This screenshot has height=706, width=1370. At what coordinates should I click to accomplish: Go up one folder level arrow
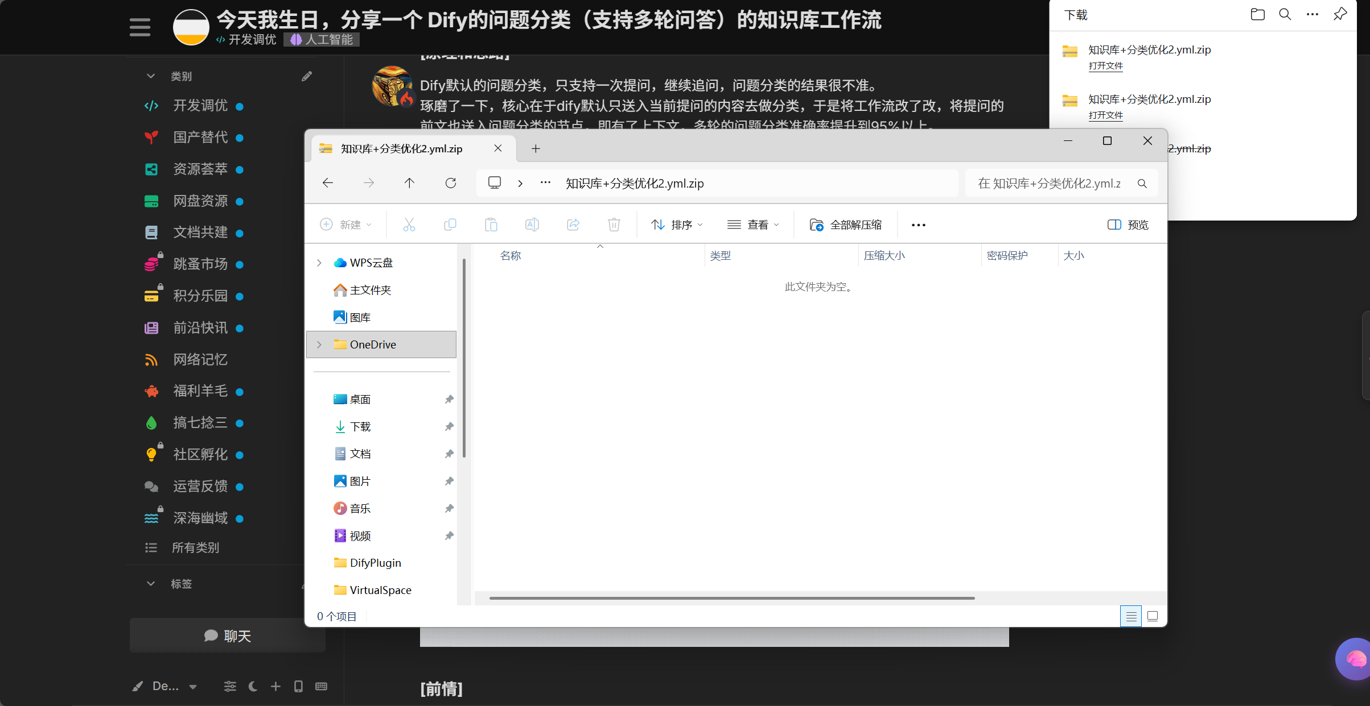tap(409, 183)
